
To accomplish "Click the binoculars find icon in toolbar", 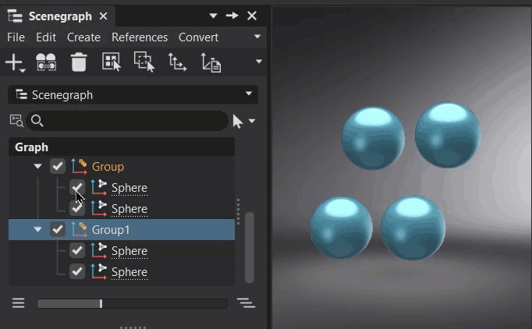I will (x=46, y=62).
